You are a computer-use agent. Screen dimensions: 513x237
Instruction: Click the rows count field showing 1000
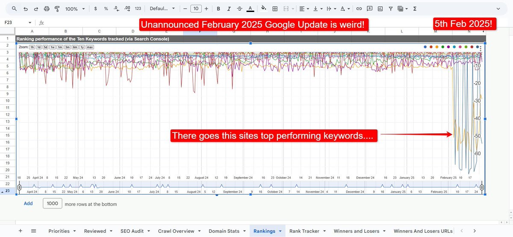click(x=53, y=204)
